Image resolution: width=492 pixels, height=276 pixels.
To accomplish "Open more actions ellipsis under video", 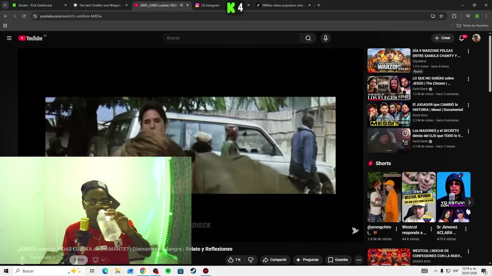I will coord(359,260).
